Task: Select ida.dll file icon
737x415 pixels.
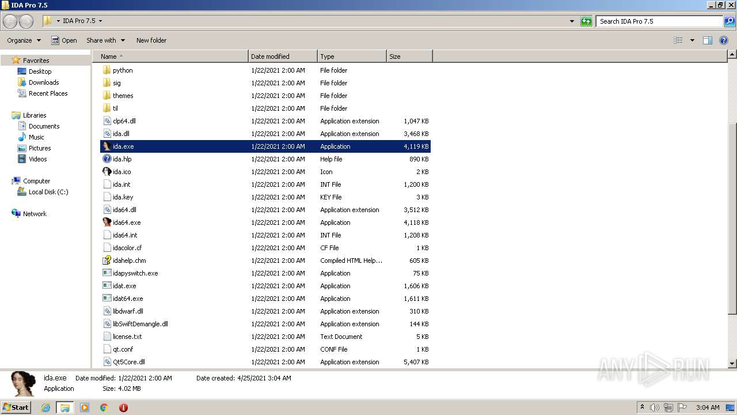Action: click(x=107, y=134)
